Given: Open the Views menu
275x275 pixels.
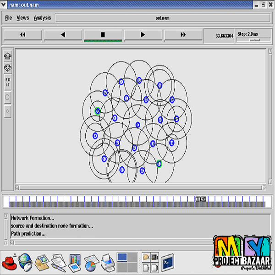Looking at the screenshot, I should tap(22, 18).
